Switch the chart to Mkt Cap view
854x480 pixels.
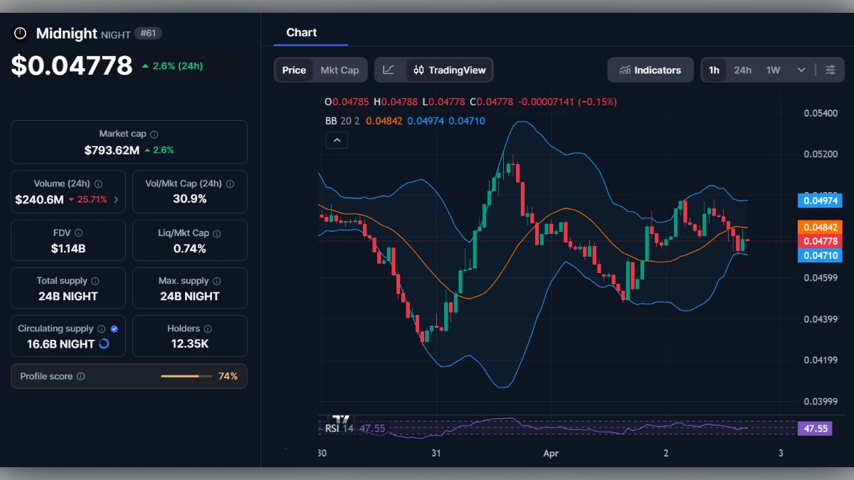click(x=339, y=70)
